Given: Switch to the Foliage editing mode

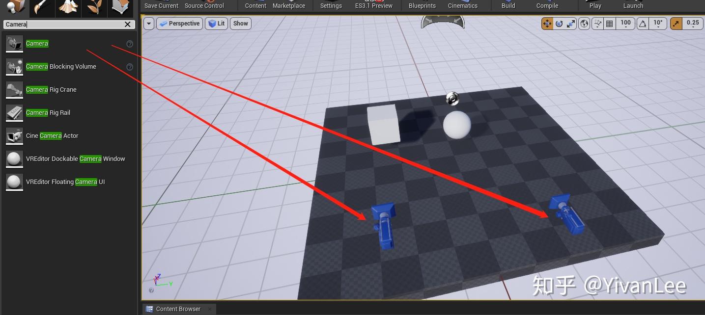Looking at the screenshot, I should (94, 8).
